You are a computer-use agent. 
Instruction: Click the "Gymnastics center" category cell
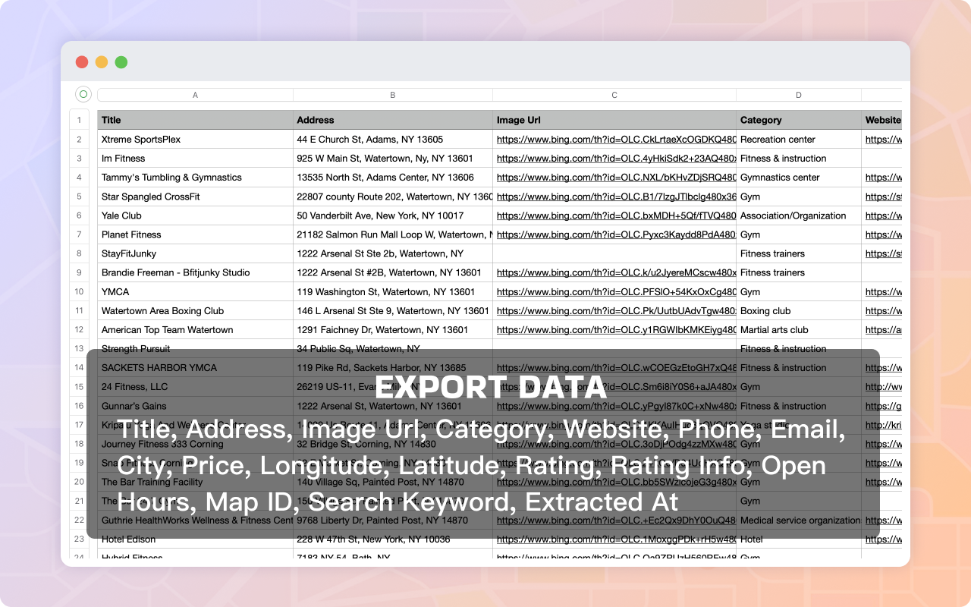pos(799,178)
